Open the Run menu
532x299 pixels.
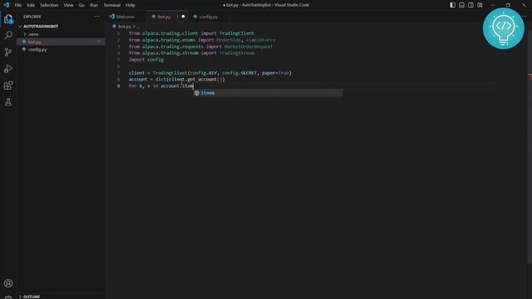tap(94, 5)
